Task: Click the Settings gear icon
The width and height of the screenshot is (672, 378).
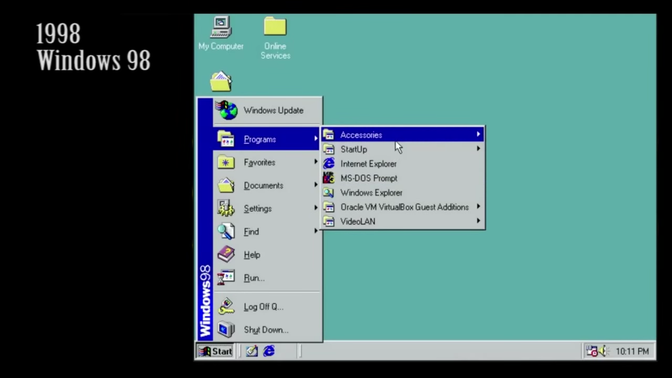Action: 226,208
